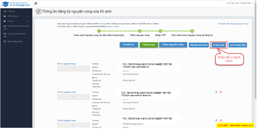Screen dimensions: 257x130
Task: Click the In danh sách button
Action: tap(219, 45)
